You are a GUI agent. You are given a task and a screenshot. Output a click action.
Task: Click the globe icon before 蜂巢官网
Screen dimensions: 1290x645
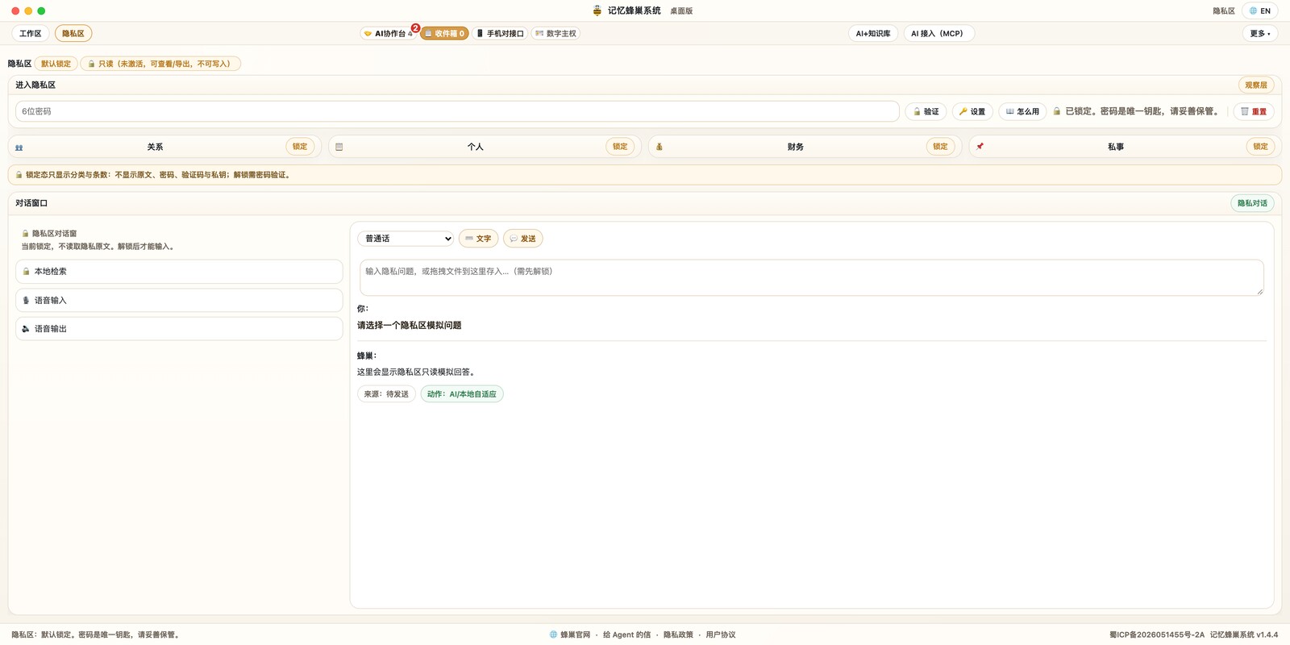[554, 635]
